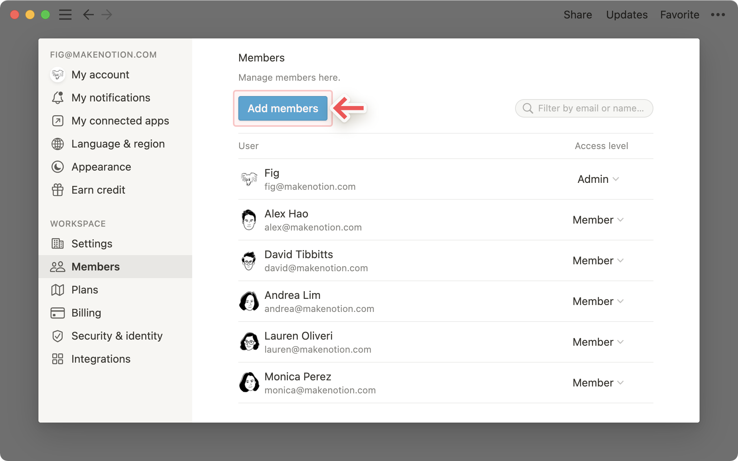Click the shield icon for Security & identity
This screenshot has width=738, height=461.
coord(58,336)
